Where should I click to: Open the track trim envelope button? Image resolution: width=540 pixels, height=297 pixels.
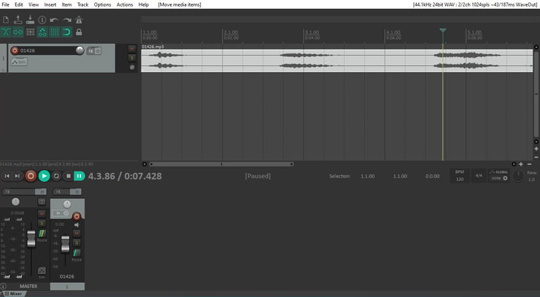pos(18,62)
